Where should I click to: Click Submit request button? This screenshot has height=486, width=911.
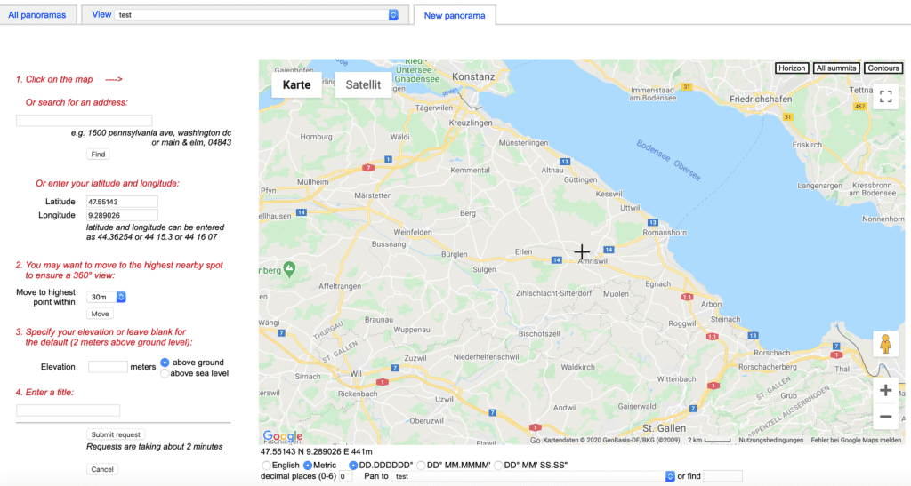(x=116, y=434)
